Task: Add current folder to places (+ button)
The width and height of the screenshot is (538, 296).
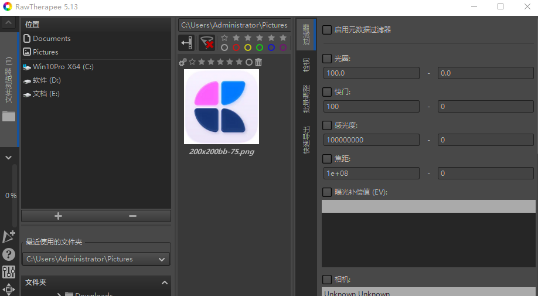Action: pyautogui.click(x=59, y=216)
